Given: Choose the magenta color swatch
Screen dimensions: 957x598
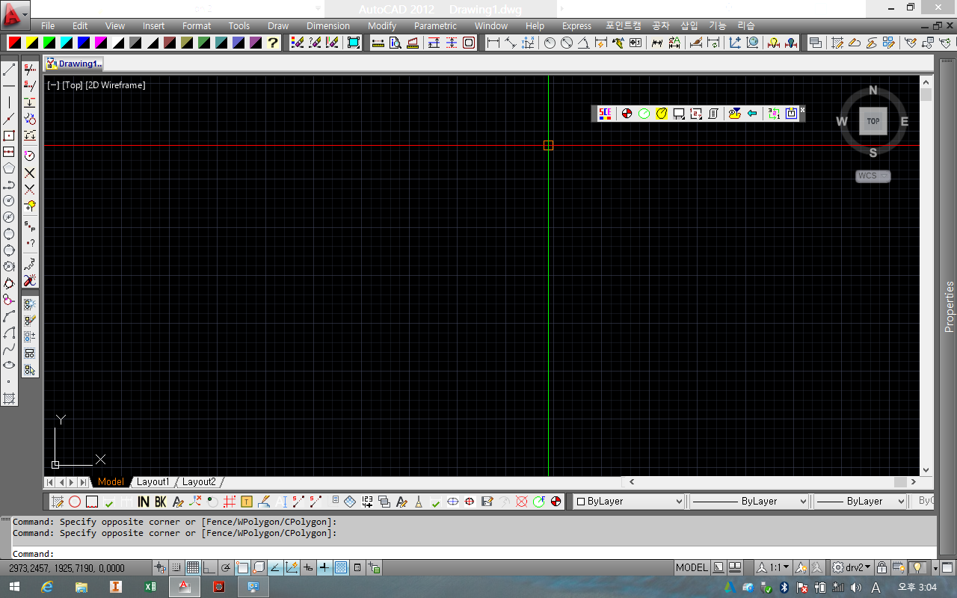Looking at the screenshot, I should (100, 43).
